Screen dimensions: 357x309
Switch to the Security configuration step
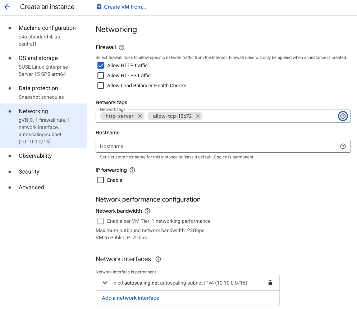[x=29, y=171]
